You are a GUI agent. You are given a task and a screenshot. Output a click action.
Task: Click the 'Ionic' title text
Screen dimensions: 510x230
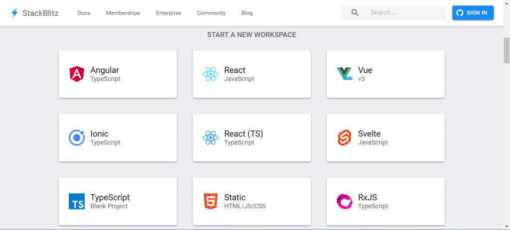[x=99, y=134]
